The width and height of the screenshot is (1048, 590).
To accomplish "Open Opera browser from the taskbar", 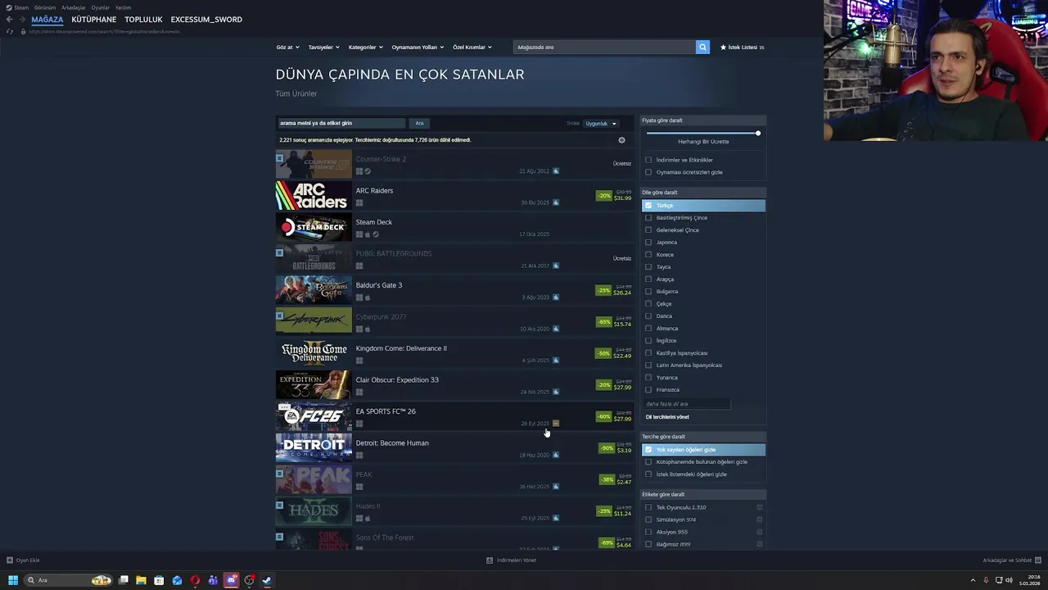I will pyautogui.click(x=195, y=580).
